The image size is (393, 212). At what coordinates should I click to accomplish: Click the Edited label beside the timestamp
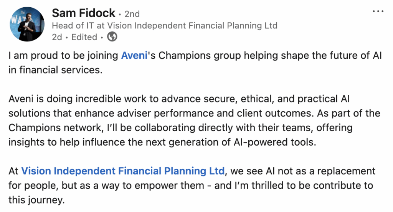point(84,37)
